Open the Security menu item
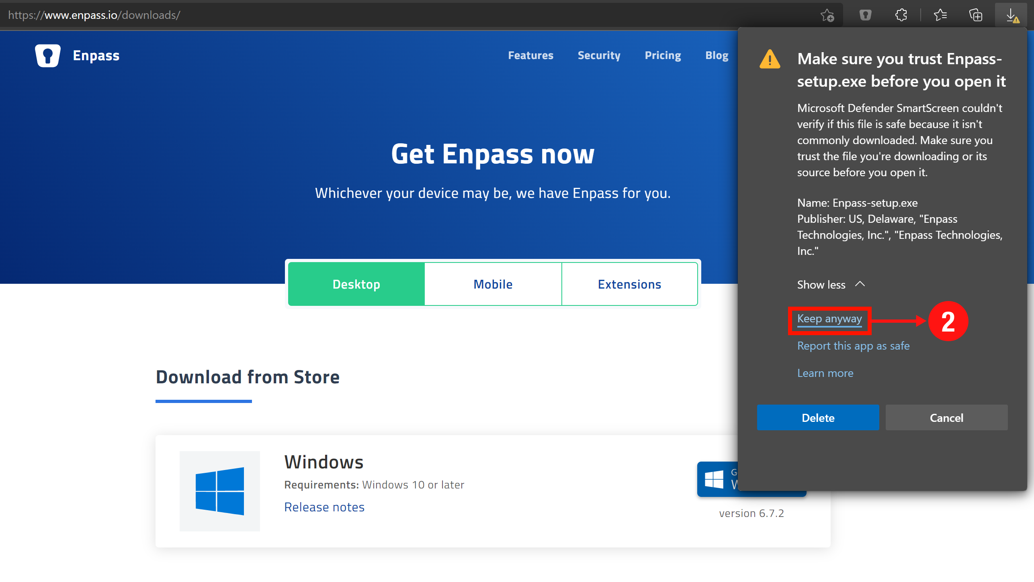Image resolution: width=1034 pixels, height=582 pixels. tap(599, 55)
